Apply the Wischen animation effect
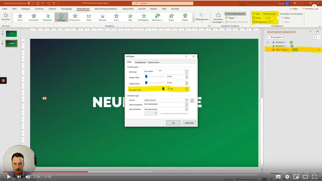The width and height of the screenshot is (322, 181). [102, 17]
